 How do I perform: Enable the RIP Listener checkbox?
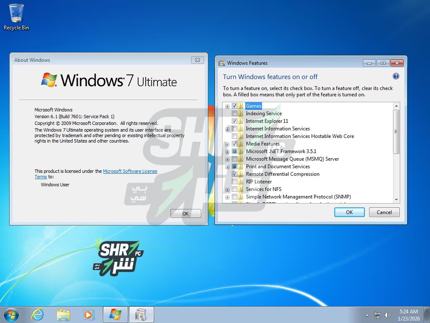tap(234, 182)
